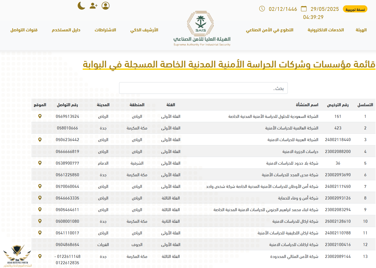Click the نسخة تجريبية yellow badge

pyautogui.click(x=355, y=9)
